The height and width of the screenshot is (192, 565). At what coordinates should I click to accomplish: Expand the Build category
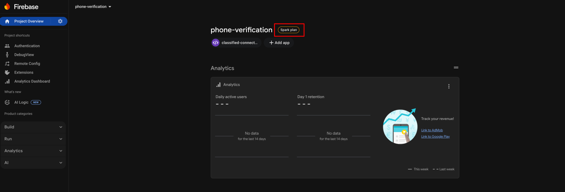click(x=33, y=127)
